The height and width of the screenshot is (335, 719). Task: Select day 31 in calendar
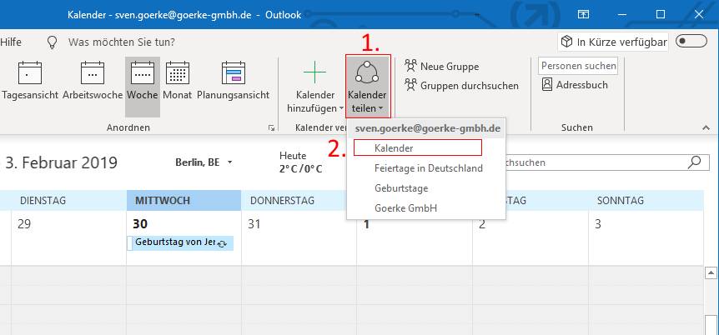pos(254,224)
